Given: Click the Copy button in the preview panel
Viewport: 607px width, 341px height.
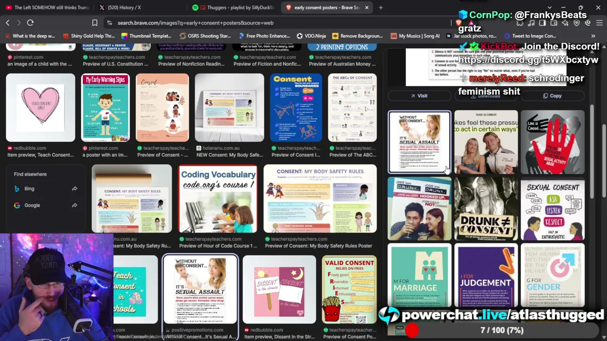Looking at the screenshot, I should (552, 96).
